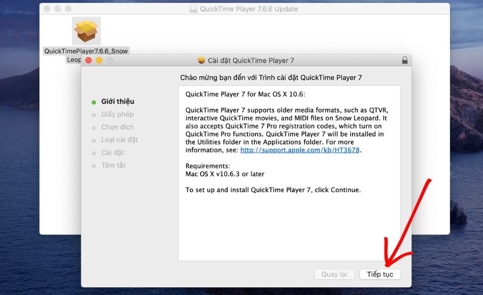Select the Giấy phép step in sidebar

[x=117, y=114]
